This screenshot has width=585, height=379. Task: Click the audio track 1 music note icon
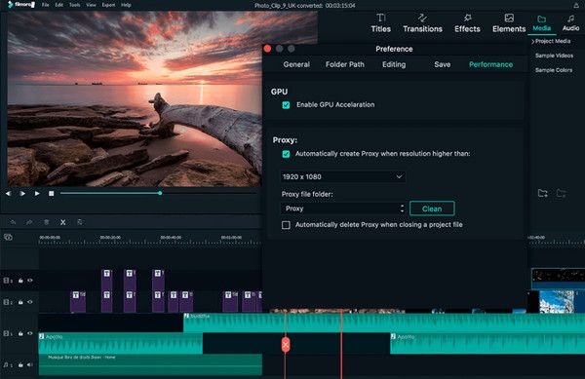pyautogui.click(x=7, y=364)
